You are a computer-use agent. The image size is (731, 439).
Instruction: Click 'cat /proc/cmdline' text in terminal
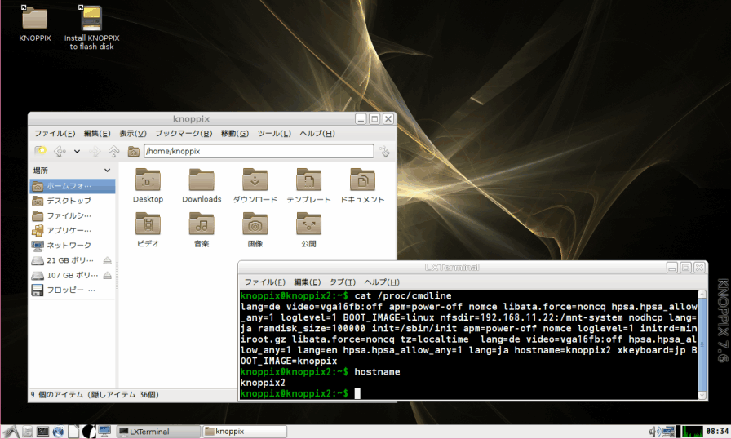(x=403, y=295)
